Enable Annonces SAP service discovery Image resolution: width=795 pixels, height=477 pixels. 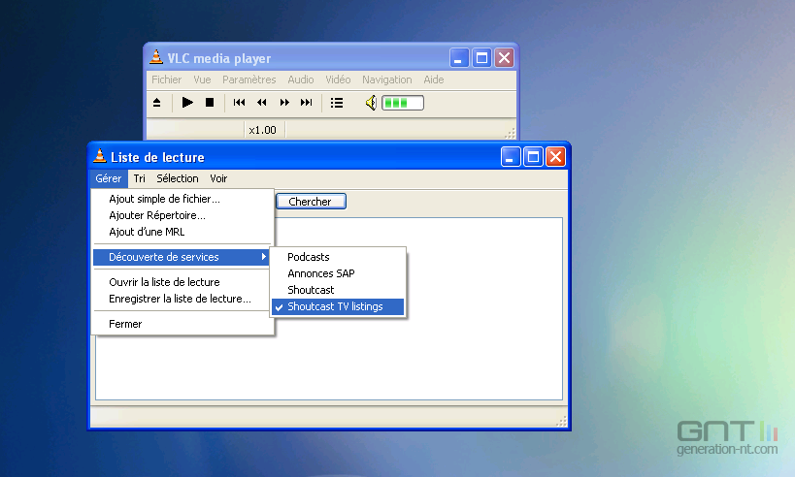tap(338, 273)
